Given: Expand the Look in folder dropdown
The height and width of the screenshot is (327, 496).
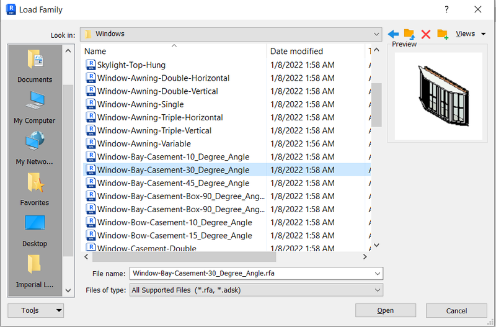Looking at the screenshot, I should pos(376,34).
